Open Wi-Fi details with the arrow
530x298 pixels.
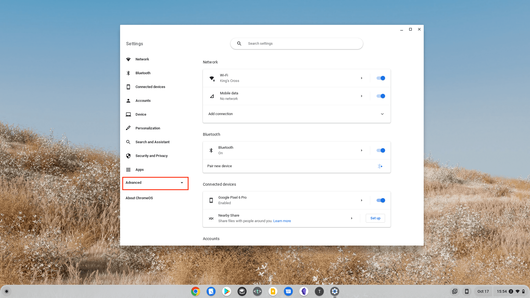pos(362,78)
